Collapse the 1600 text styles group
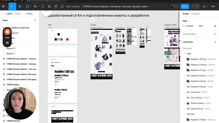This screenshot has width=219, height=123. (184, 54)
